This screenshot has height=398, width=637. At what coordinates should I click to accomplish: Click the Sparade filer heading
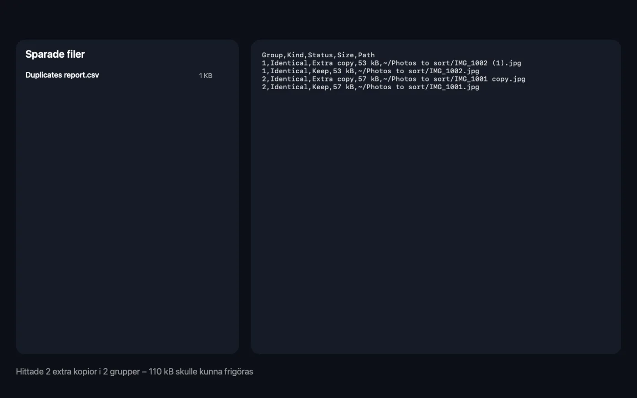click(55, 54)
